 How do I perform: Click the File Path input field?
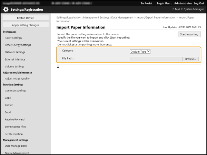tap(156, 59)
